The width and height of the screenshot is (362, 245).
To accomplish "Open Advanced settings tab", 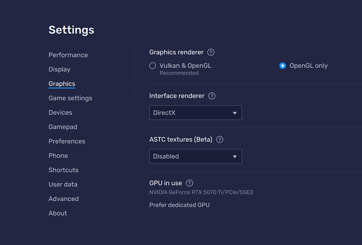I will 63,199.
